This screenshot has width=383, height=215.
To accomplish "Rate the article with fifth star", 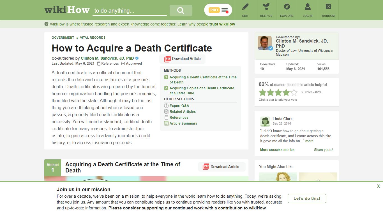I will (x=294, y=92).
